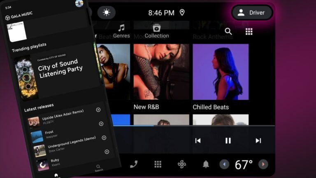Click the New R&B label
The height and width of the screenshot is (178, 316).
coord(146,107)
